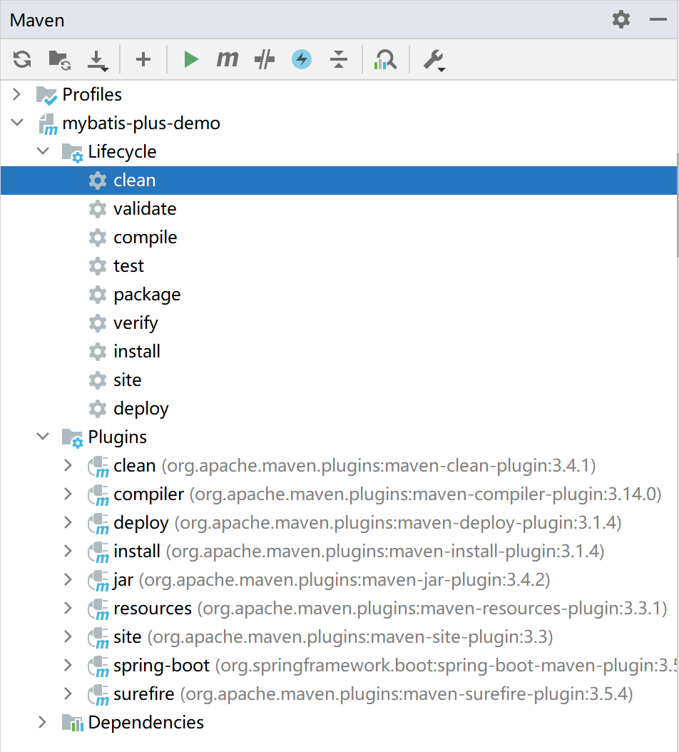Expand the surefire plugin entry
Viewport: 679px width, 752px height.
[x=68, y=693]
